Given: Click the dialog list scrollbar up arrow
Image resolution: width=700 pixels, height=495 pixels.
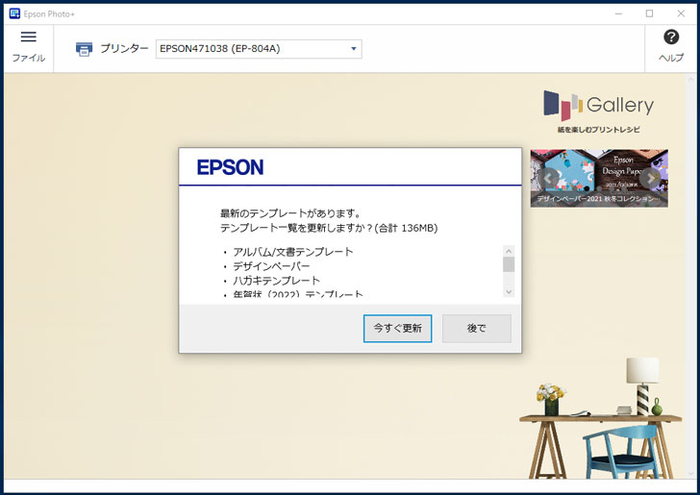Looking at the screenshot, I should tap(509, 251).
